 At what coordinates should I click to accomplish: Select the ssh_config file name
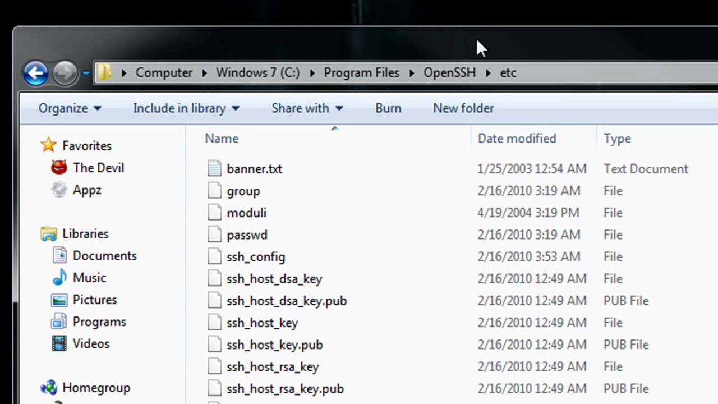coord(256,257)
